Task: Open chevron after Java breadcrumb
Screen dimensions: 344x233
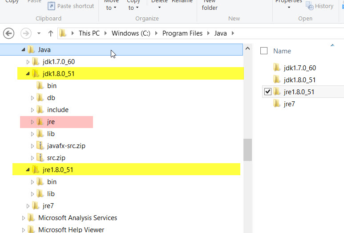Action: 233,33
